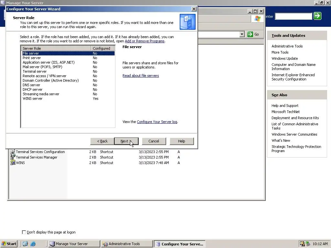
Task: Launch Internet Explorer from quick launch
Action: (x=33, y=244)
